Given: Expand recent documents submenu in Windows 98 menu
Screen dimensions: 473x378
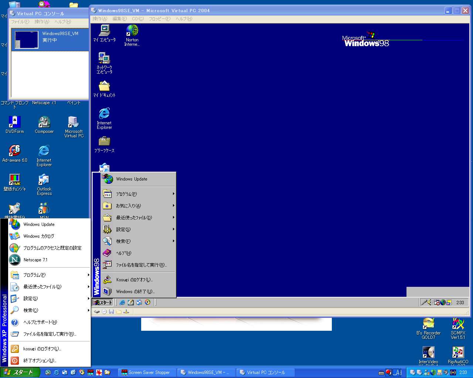Looking at the screenshot, I should (x=139, y=217).
